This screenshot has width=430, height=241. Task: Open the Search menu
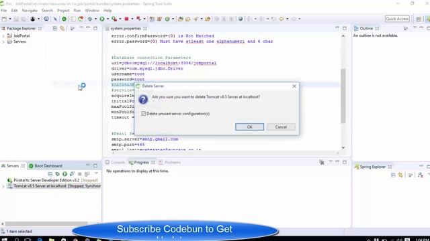47,11
